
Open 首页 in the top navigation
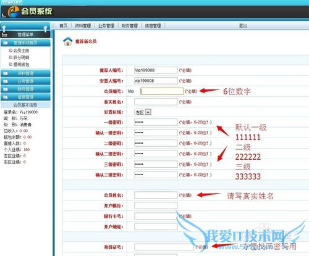63,26
